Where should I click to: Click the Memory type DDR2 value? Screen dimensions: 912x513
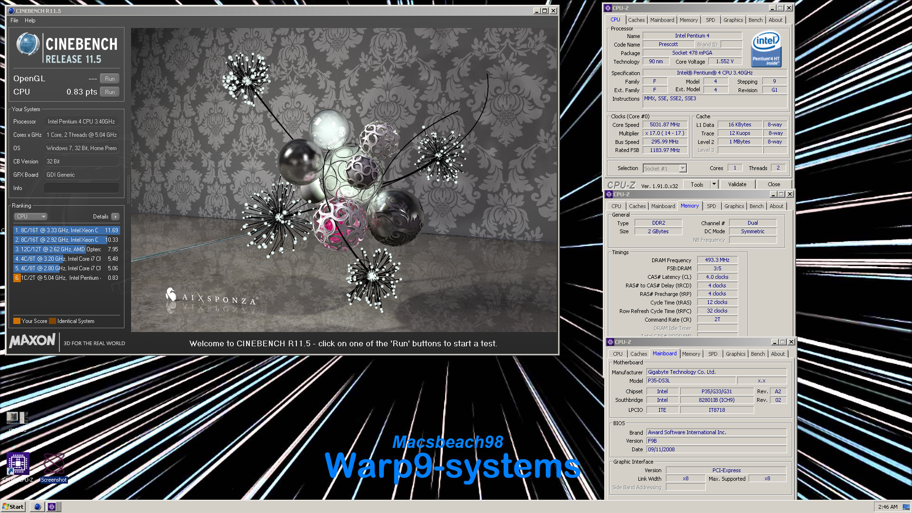pos(658,223)
